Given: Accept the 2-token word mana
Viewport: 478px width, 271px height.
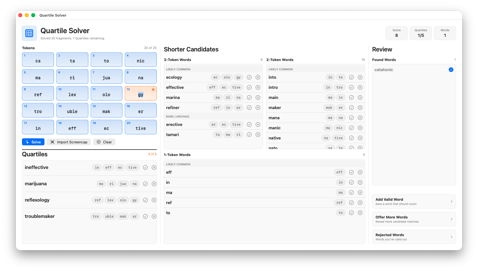Looking at the screenshot, I should (351, 118).
